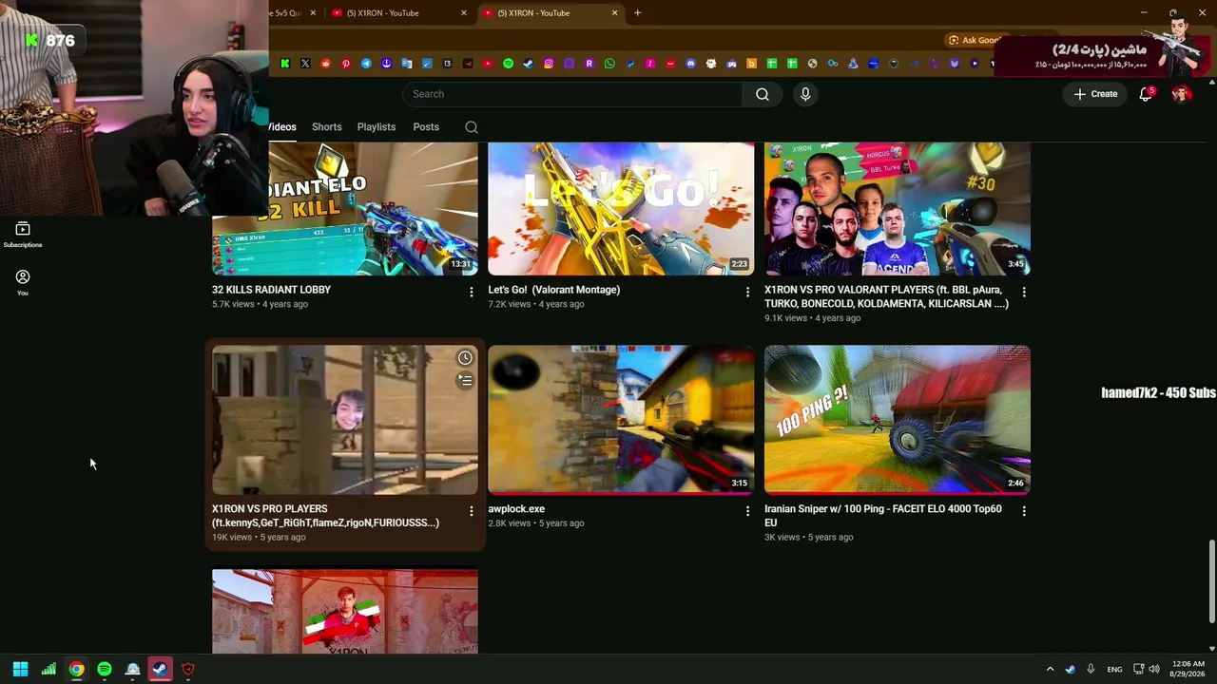The image size is (1217, 684).
Task: Add X1RON VS PRO PLAYERS to Watch later
Action: tap(465, 358)
